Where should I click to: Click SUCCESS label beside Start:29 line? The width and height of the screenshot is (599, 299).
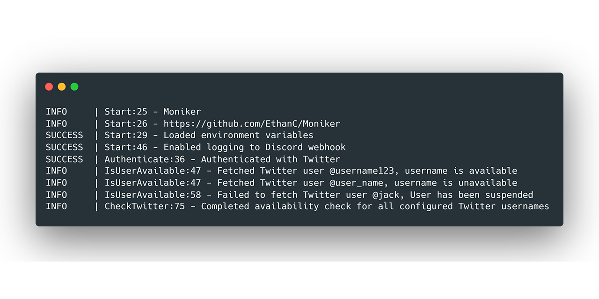(x=65, y=135)
